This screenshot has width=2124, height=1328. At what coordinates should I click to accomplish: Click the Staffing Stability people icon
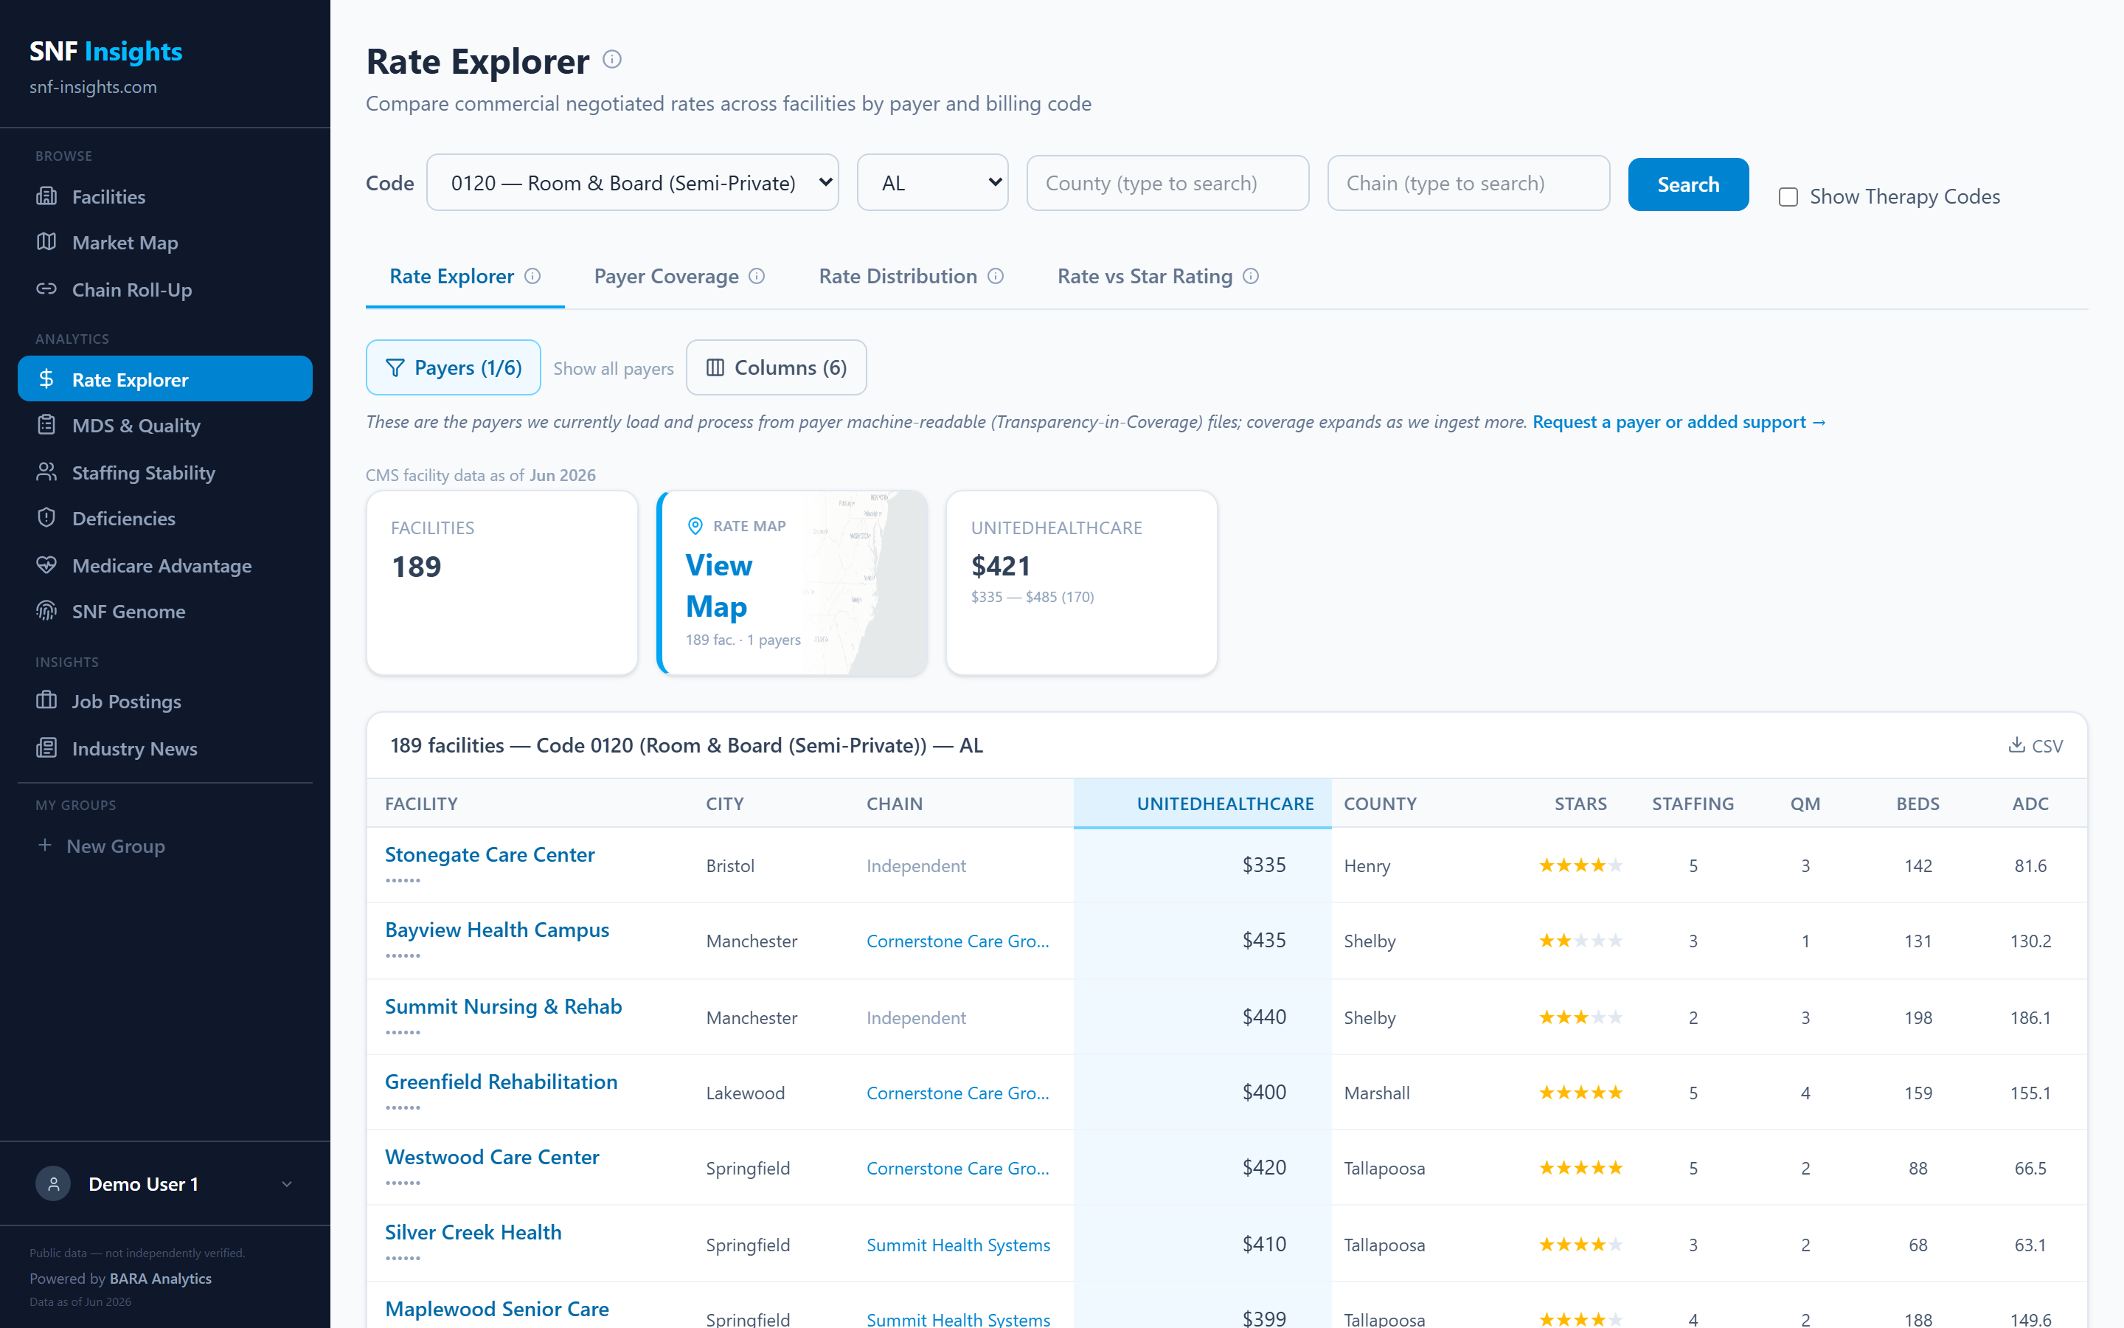click(x=46, y=471)
